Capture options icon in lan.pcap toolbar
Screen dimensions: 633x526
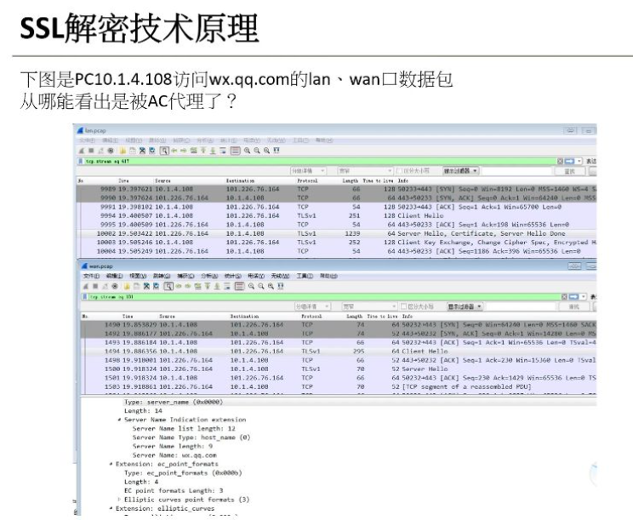pos(111,151)
